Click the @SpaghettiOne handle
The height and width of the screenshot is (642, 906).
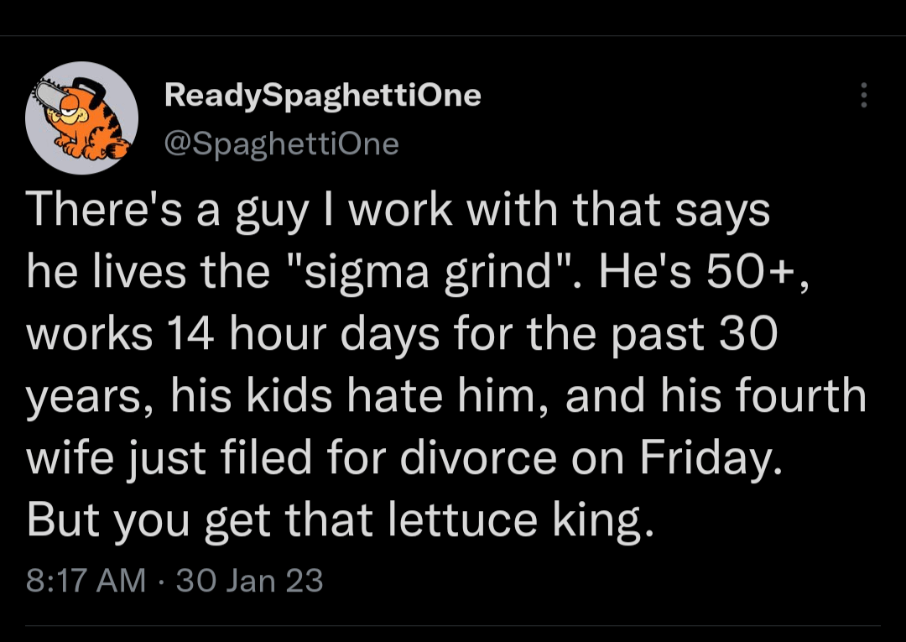pyautogui.click(x=282, y=144)
